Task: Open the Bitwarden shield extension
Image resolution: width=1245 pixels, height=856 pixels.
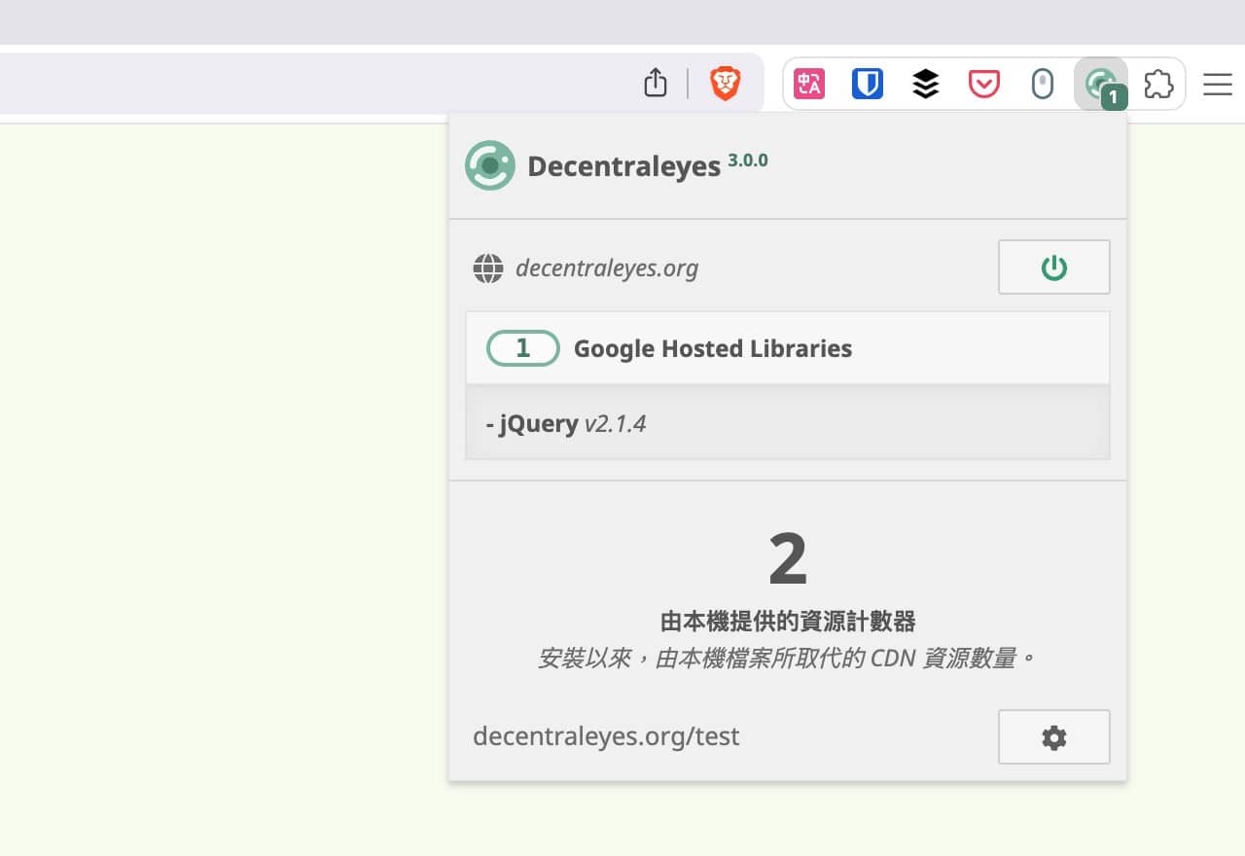Action: (x=868, y=85)
